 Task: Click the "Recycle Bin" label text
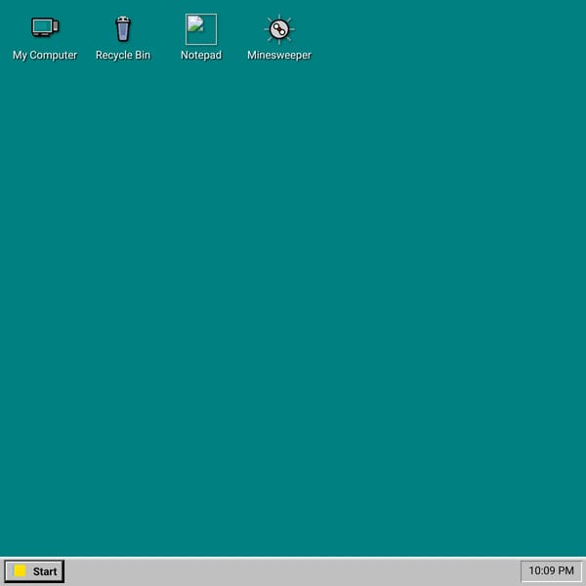coord(123,56)
